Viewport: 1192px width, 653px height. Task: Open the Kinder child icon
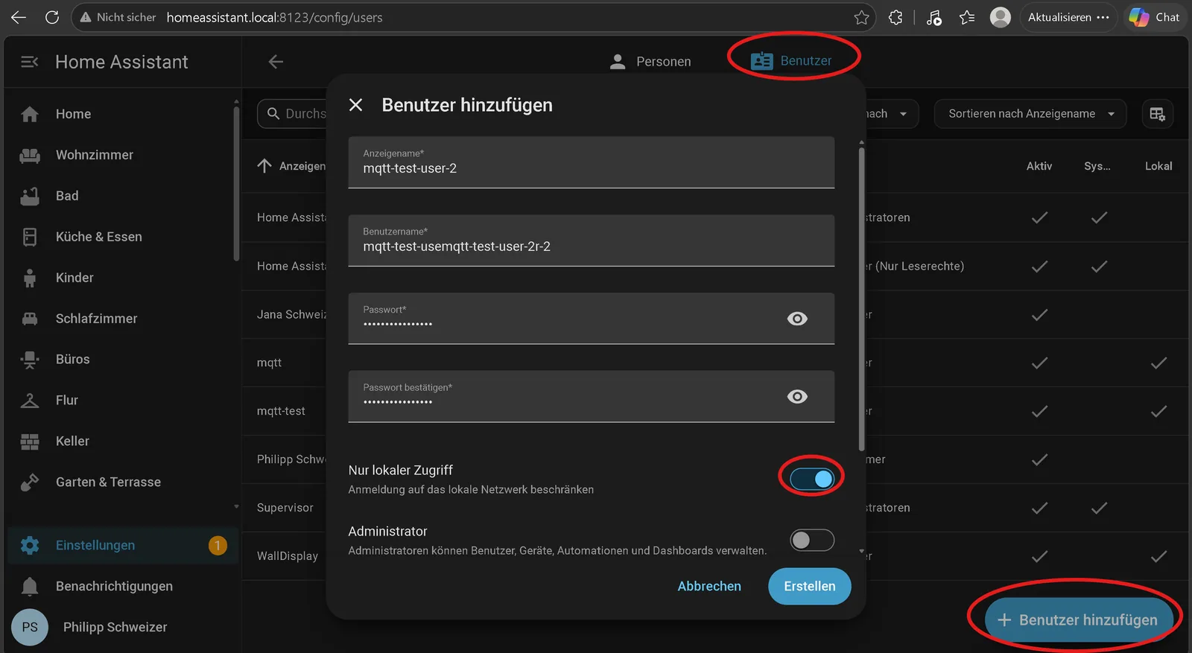[x=30, y=278]
